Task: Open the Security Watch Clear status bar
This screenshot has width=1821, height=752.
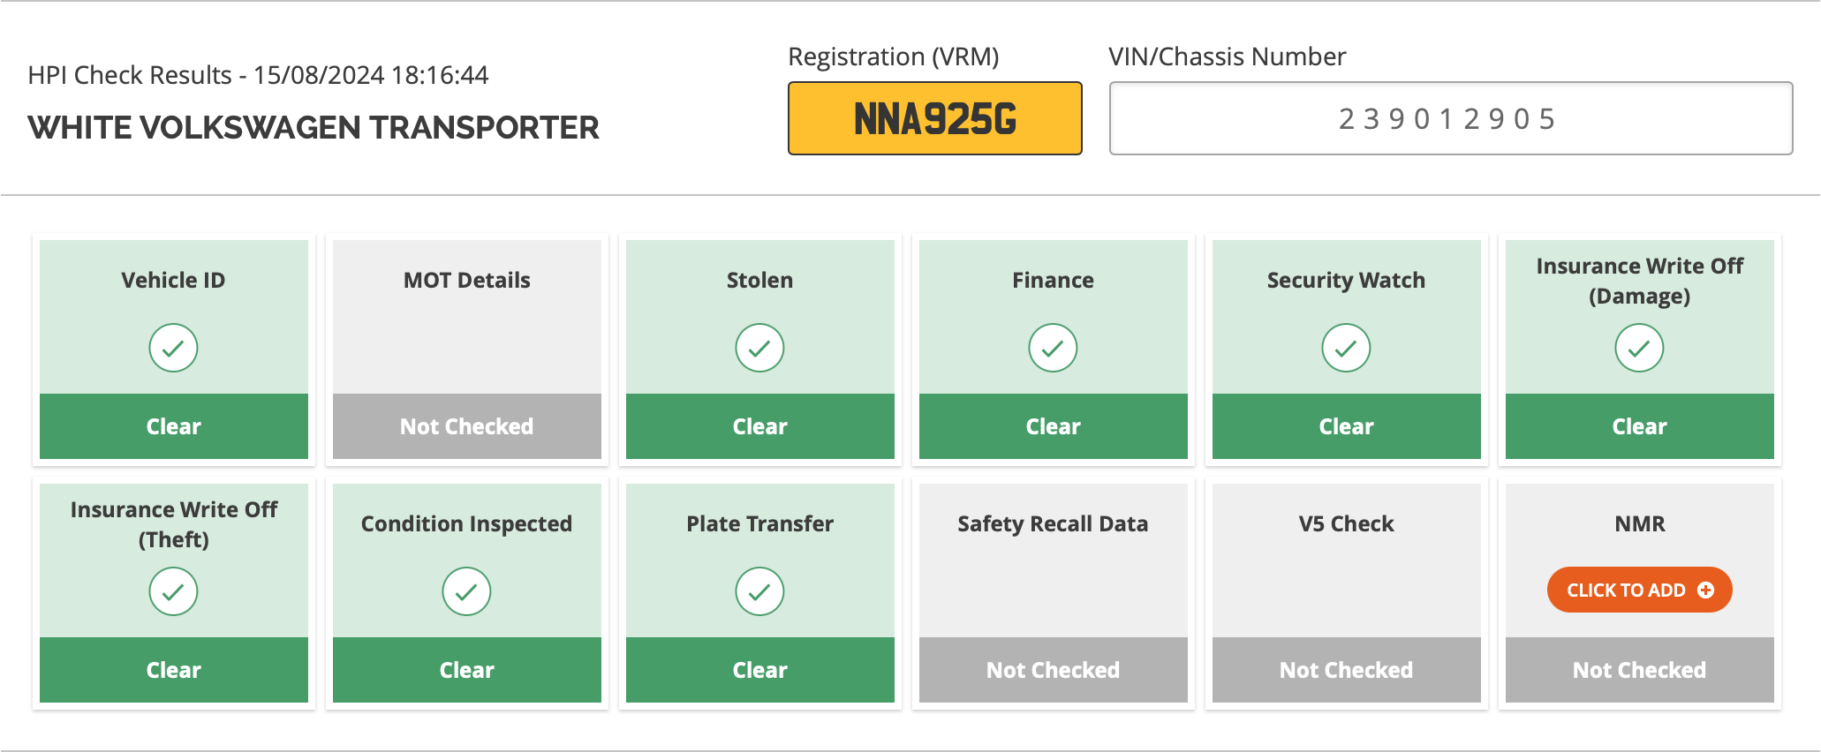Action: pos(1347,426)
